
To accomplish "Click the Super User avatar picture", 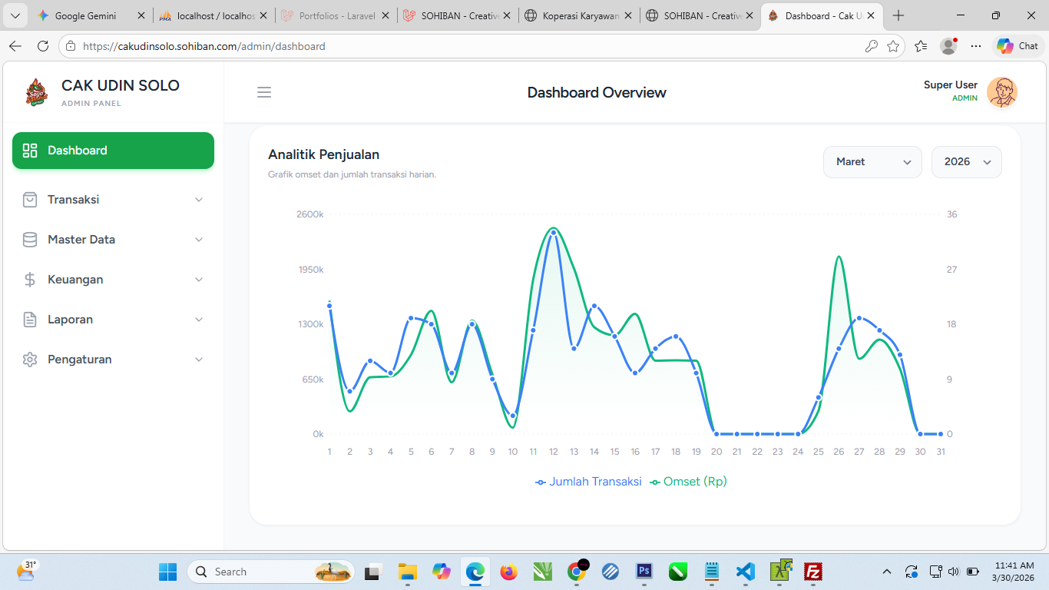I will tap(1001, 92).
